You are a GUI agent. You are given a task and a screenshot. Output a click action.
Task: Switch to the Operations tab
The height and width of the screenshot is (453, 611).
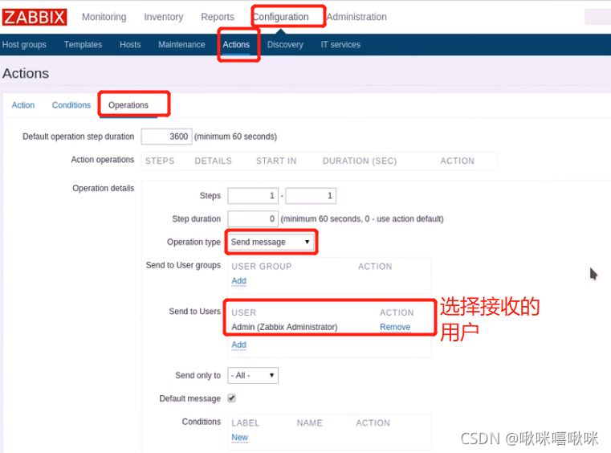(128, 105)
